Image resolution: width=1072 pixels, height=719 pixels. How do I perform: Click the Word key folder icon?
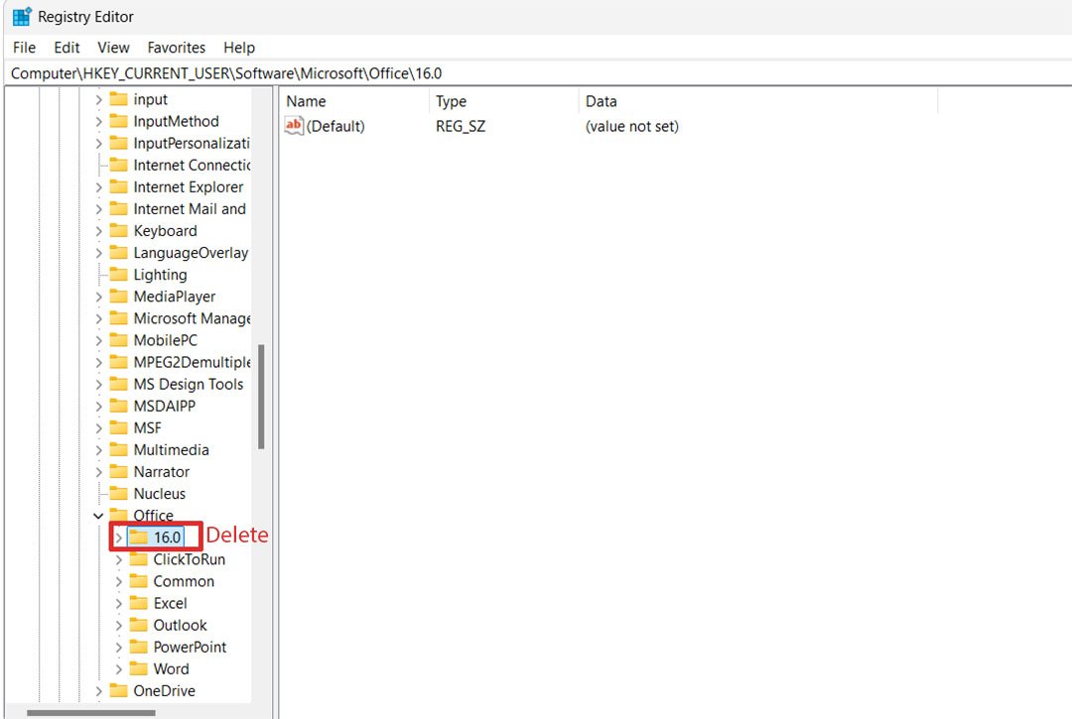(138, 668)
